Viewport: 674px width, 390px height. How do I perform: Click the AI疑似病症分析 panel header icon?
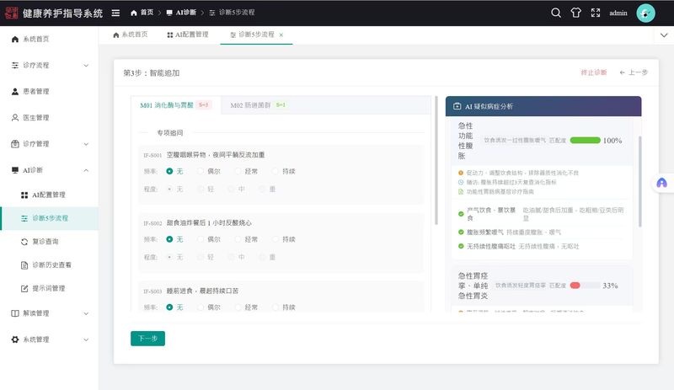(x=457, y=106)
